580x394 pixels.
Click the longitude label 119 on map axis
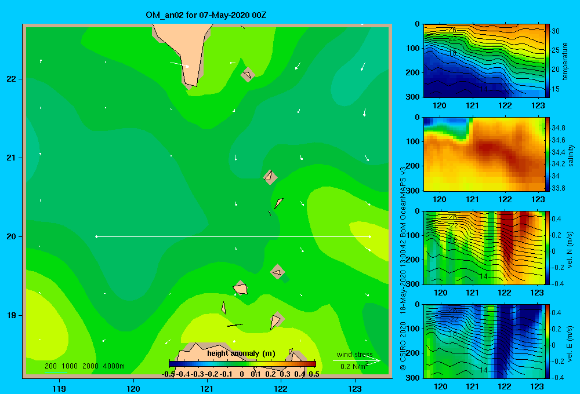pos(59,388)
